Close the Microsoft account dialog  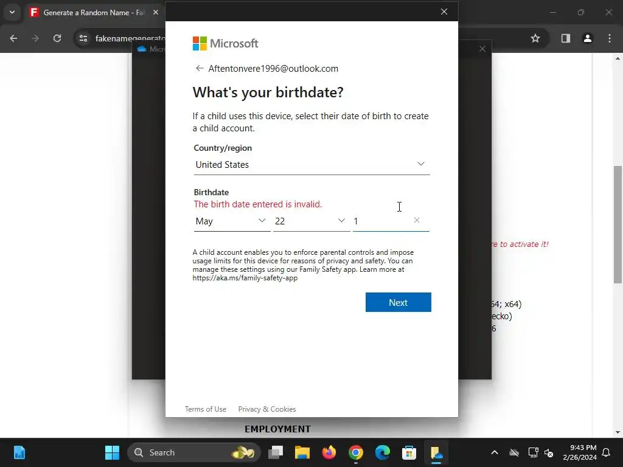click(x=444, y=12)
